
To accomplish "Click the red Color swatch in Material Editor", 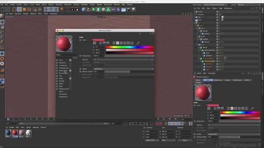I will (x=99, y=40).
